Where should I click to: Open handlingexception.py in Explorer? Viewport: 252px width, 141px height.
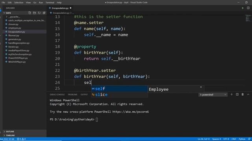(19, 43)
